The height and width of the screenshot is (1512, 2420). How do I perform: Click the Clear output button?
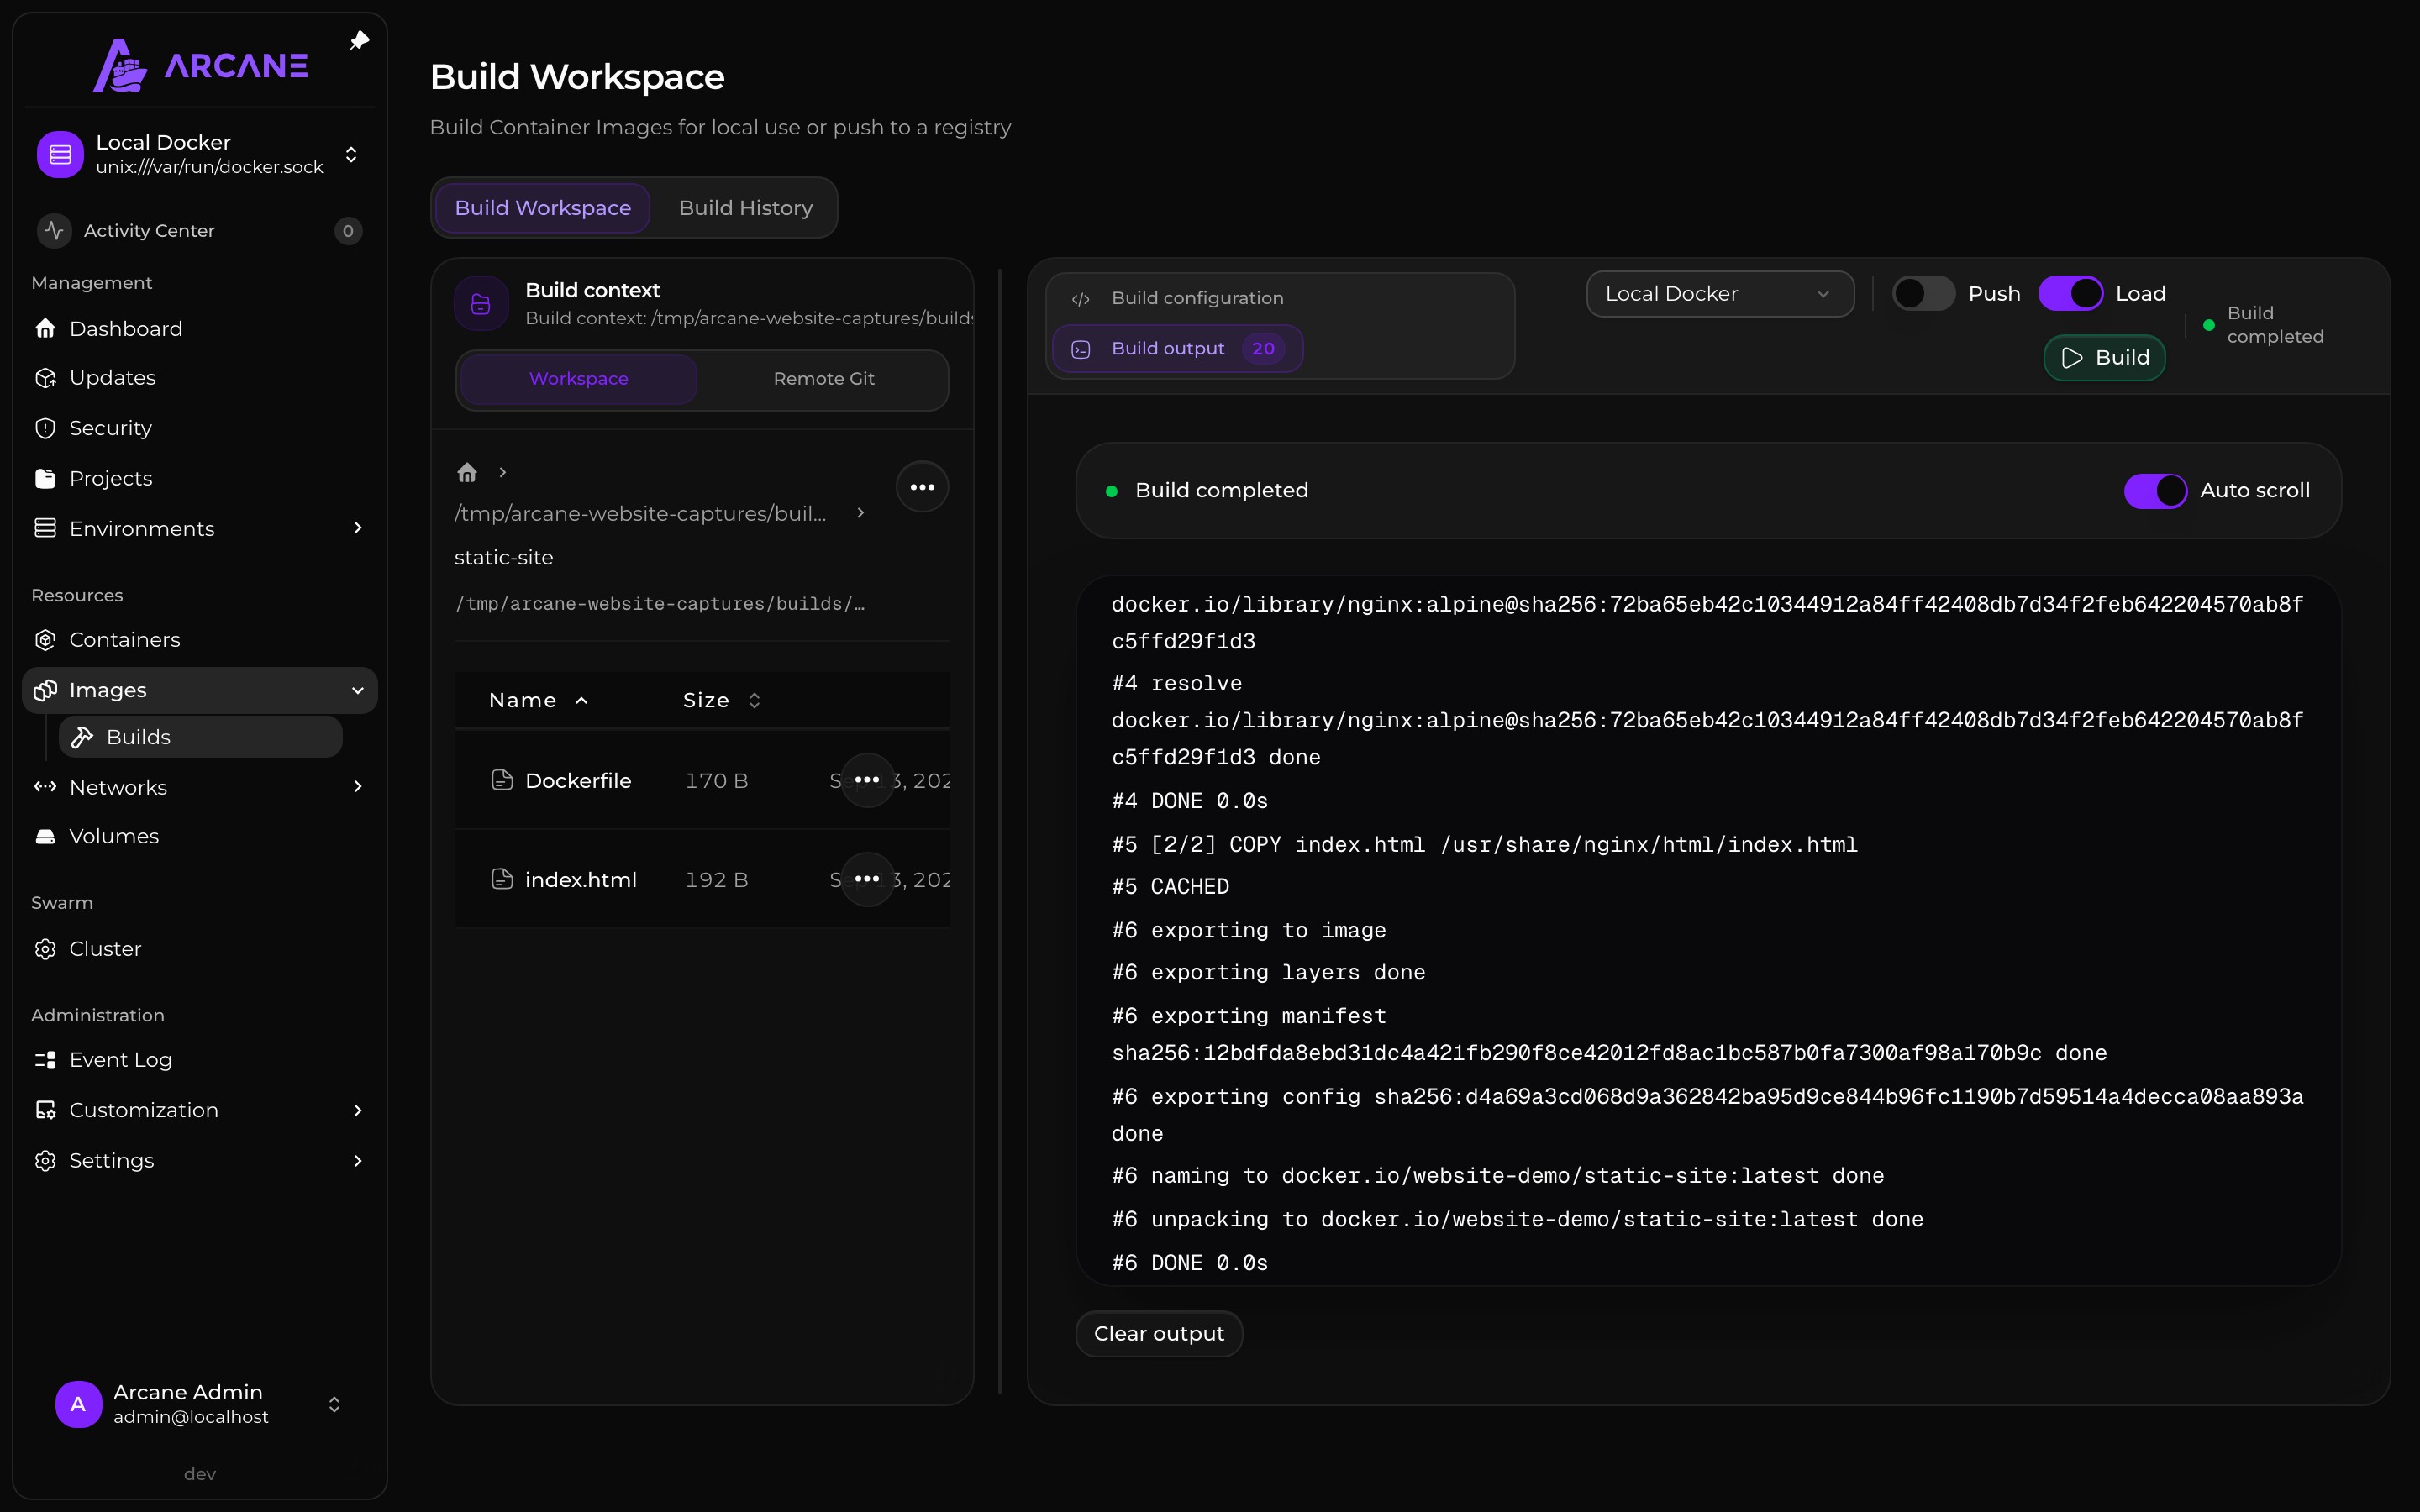pos(1158,1334)
